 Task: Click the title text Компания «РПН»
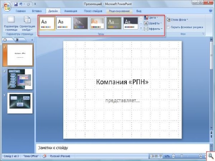point(122,82)
